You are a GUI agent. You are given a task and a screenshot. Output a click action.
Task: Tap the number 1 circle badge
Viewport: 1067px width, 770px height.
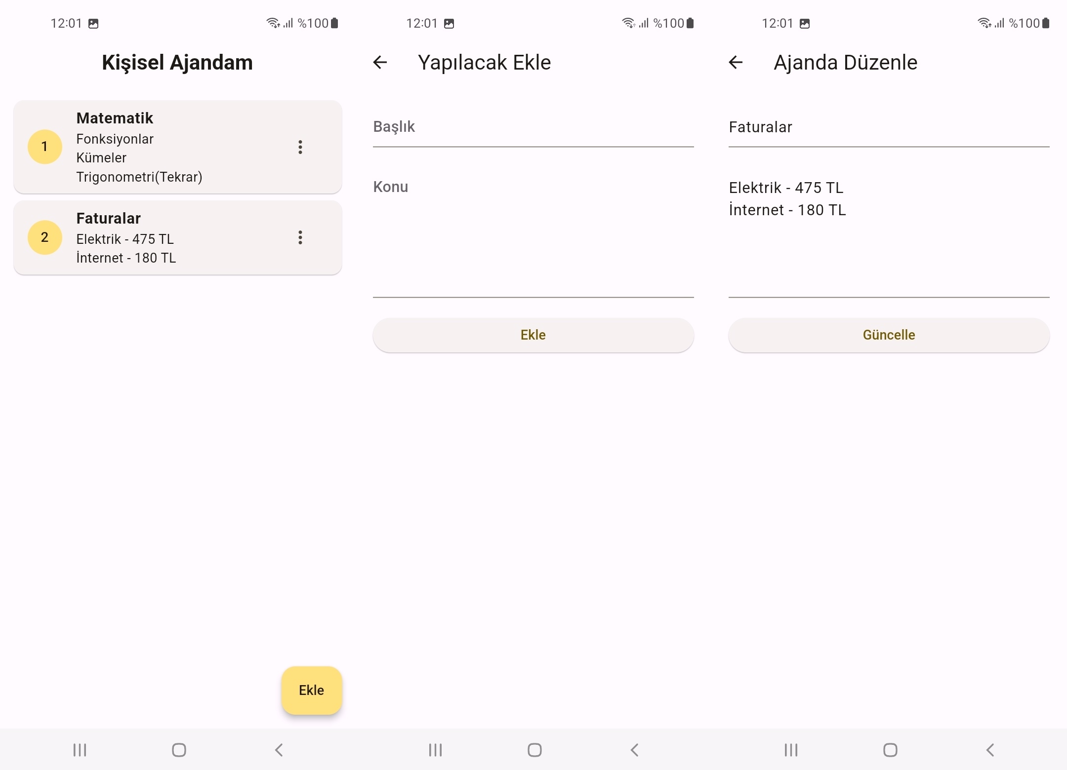pos(44,147)
